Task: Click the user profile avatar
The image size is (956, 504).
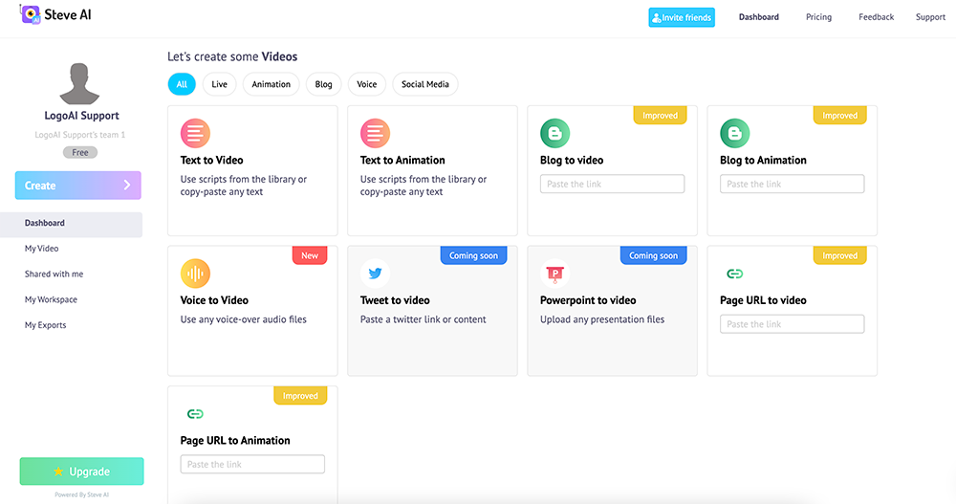Action: (80, 83)
